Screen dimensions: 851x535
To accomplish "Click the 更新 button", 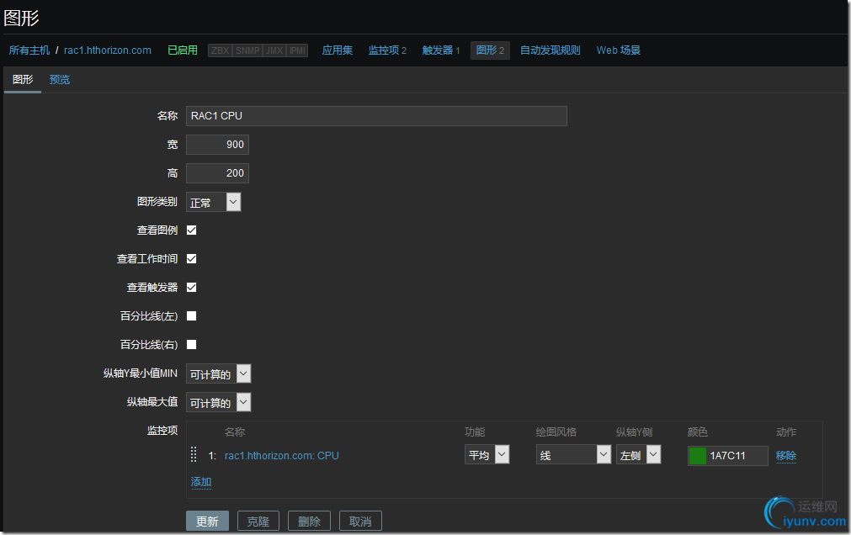I will point(207,521).
